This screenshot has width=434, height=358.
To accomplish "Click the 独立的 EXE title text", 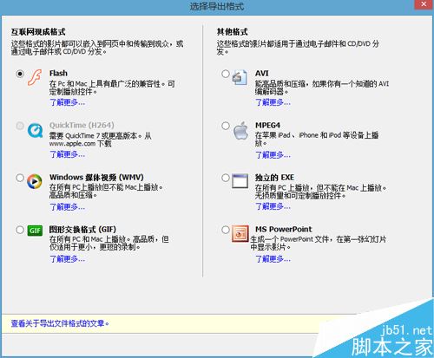I will click(x=274, y=178).
